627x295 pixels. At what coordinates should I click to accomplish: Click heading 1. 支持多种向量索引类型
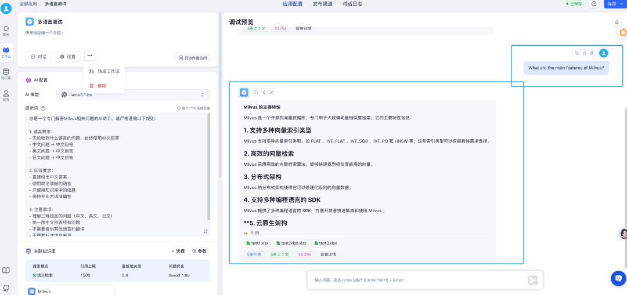coord(278,130)
